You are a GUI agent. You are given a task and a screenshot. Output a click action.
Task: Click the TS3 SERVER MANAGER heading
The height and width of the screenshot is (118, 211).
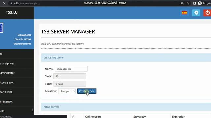pyautogui.click(x=68, y=32)
